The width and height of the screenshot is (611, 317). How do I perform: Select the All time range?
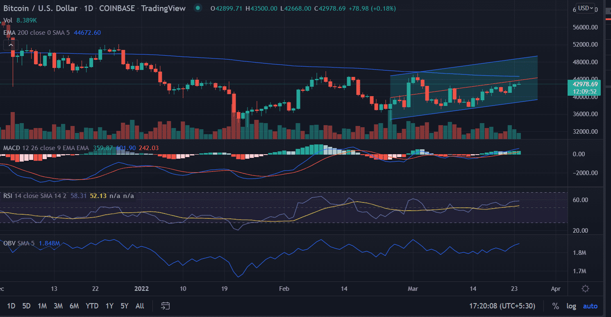click(x=140, y=306)
